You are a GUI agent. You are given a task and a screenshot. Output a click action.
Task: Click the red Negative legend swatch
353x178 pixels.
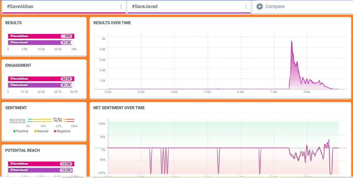point(55,131)
